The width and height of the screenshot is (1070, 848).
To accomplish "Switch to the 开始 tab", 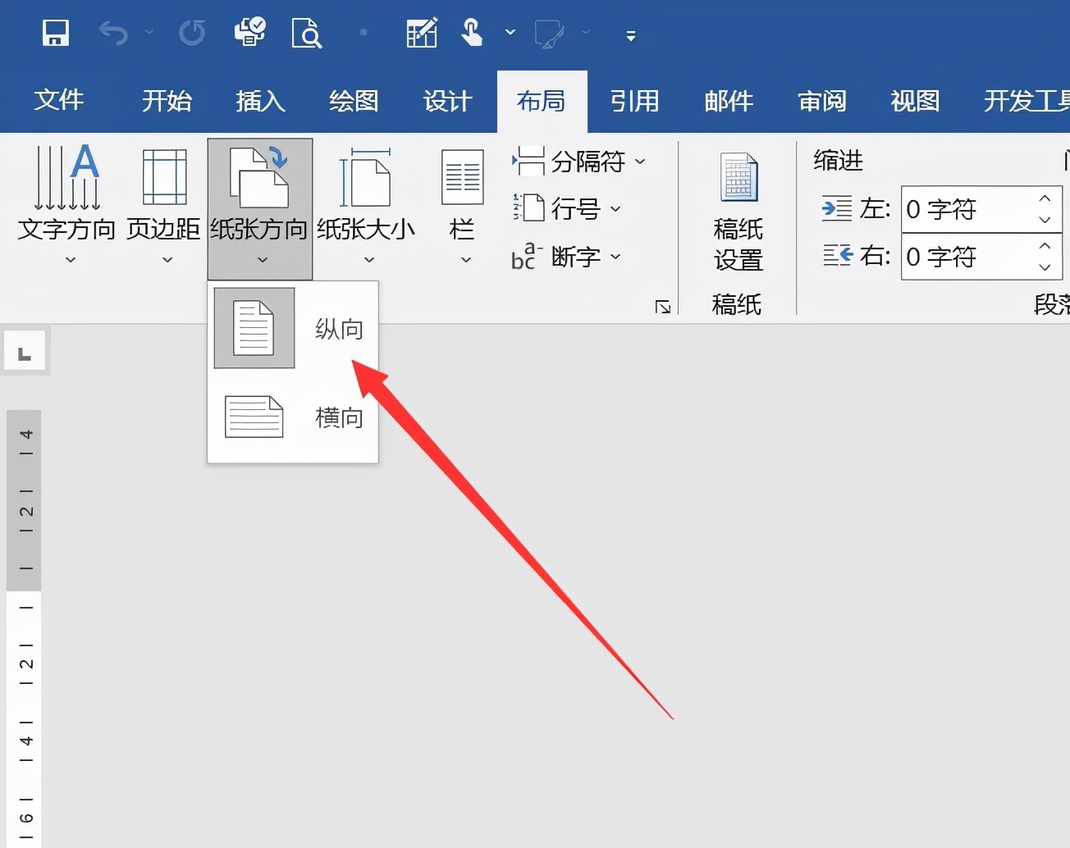I will [x=167, y=101].
